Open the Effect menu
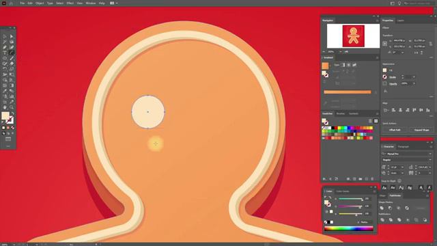437x246 pixels. tap(70, 3)
